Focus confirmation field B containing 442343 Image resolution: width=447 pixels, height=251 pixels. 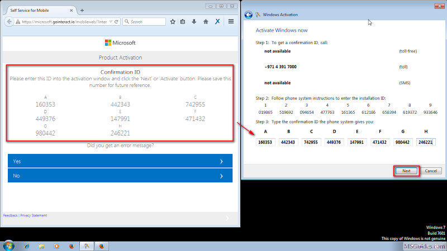click(288, 142)
